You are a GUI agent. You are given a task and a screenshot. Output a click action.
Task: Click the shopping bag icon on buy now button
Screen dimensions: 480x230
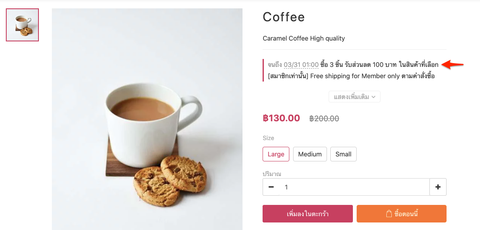389,214
